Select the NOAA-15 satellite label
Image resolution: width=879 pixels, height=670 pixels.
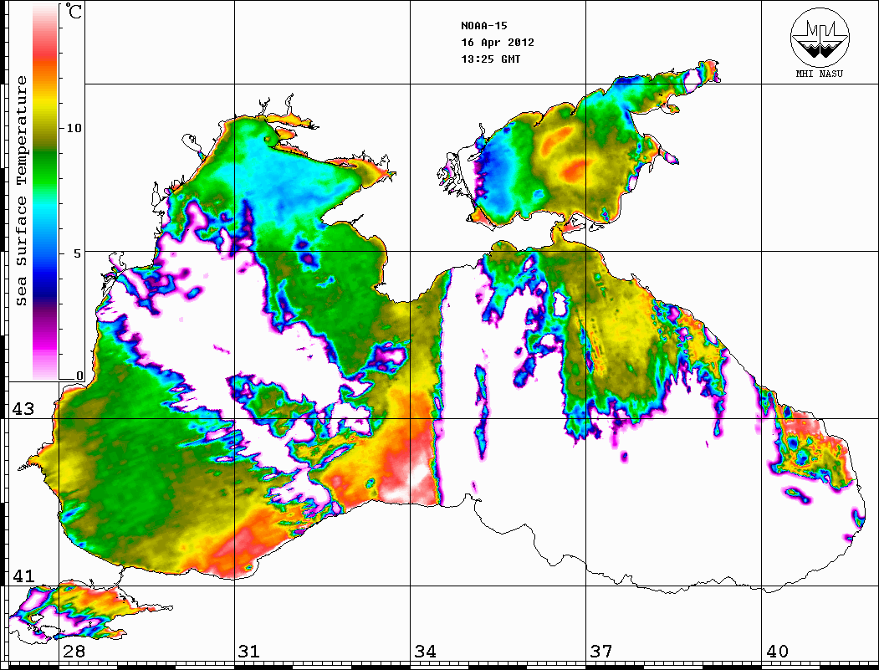[x=483, y=26]
